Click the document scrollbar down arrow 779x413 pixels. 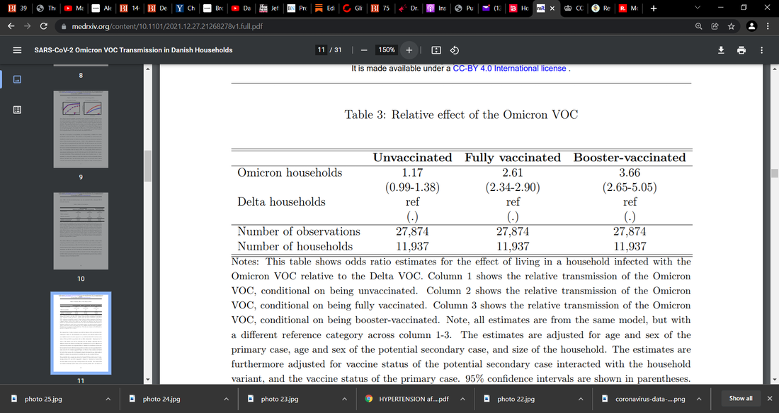[775, 380]
